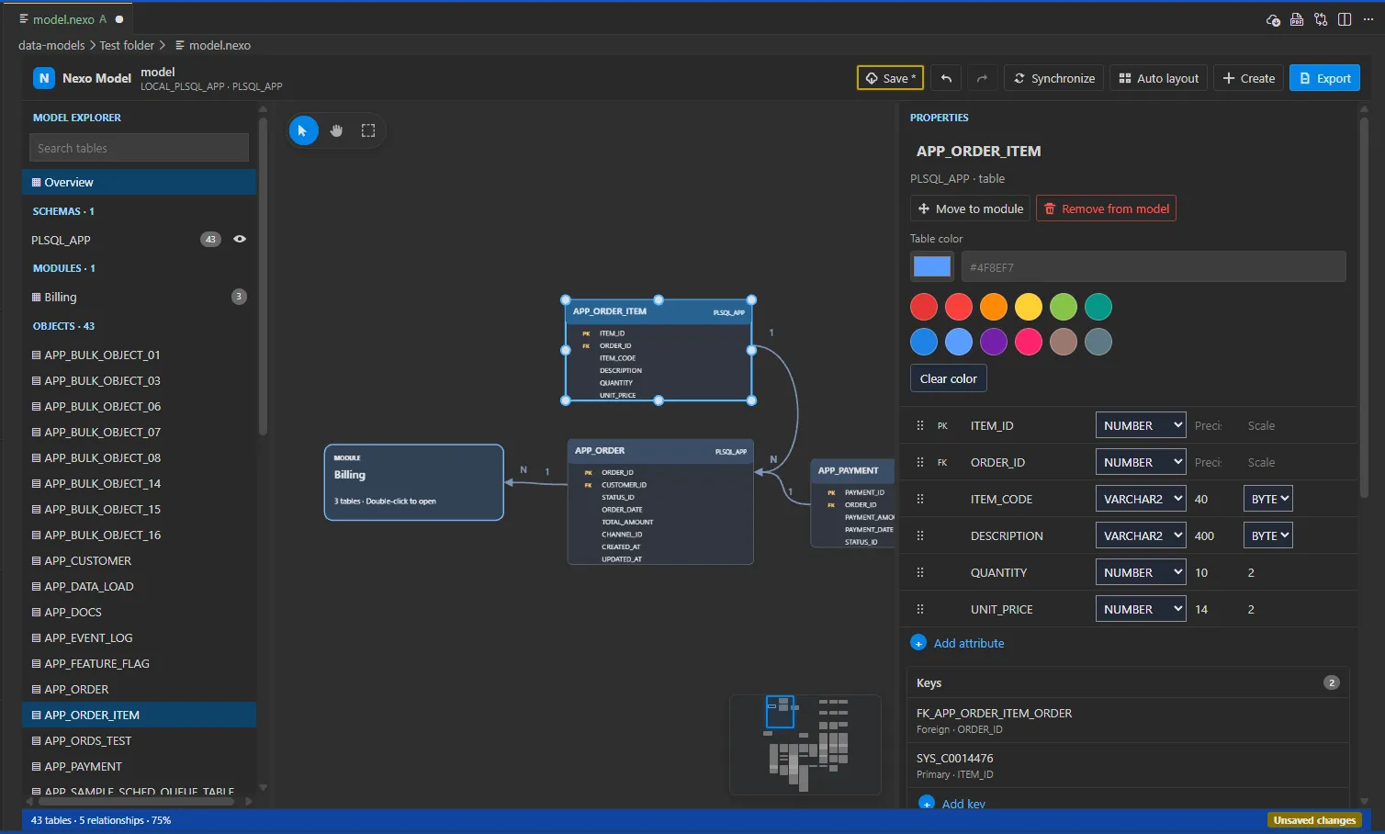Click the Unsaved changes status badge
Viewport: 1385px width, 834px height.
[1314, 820]
